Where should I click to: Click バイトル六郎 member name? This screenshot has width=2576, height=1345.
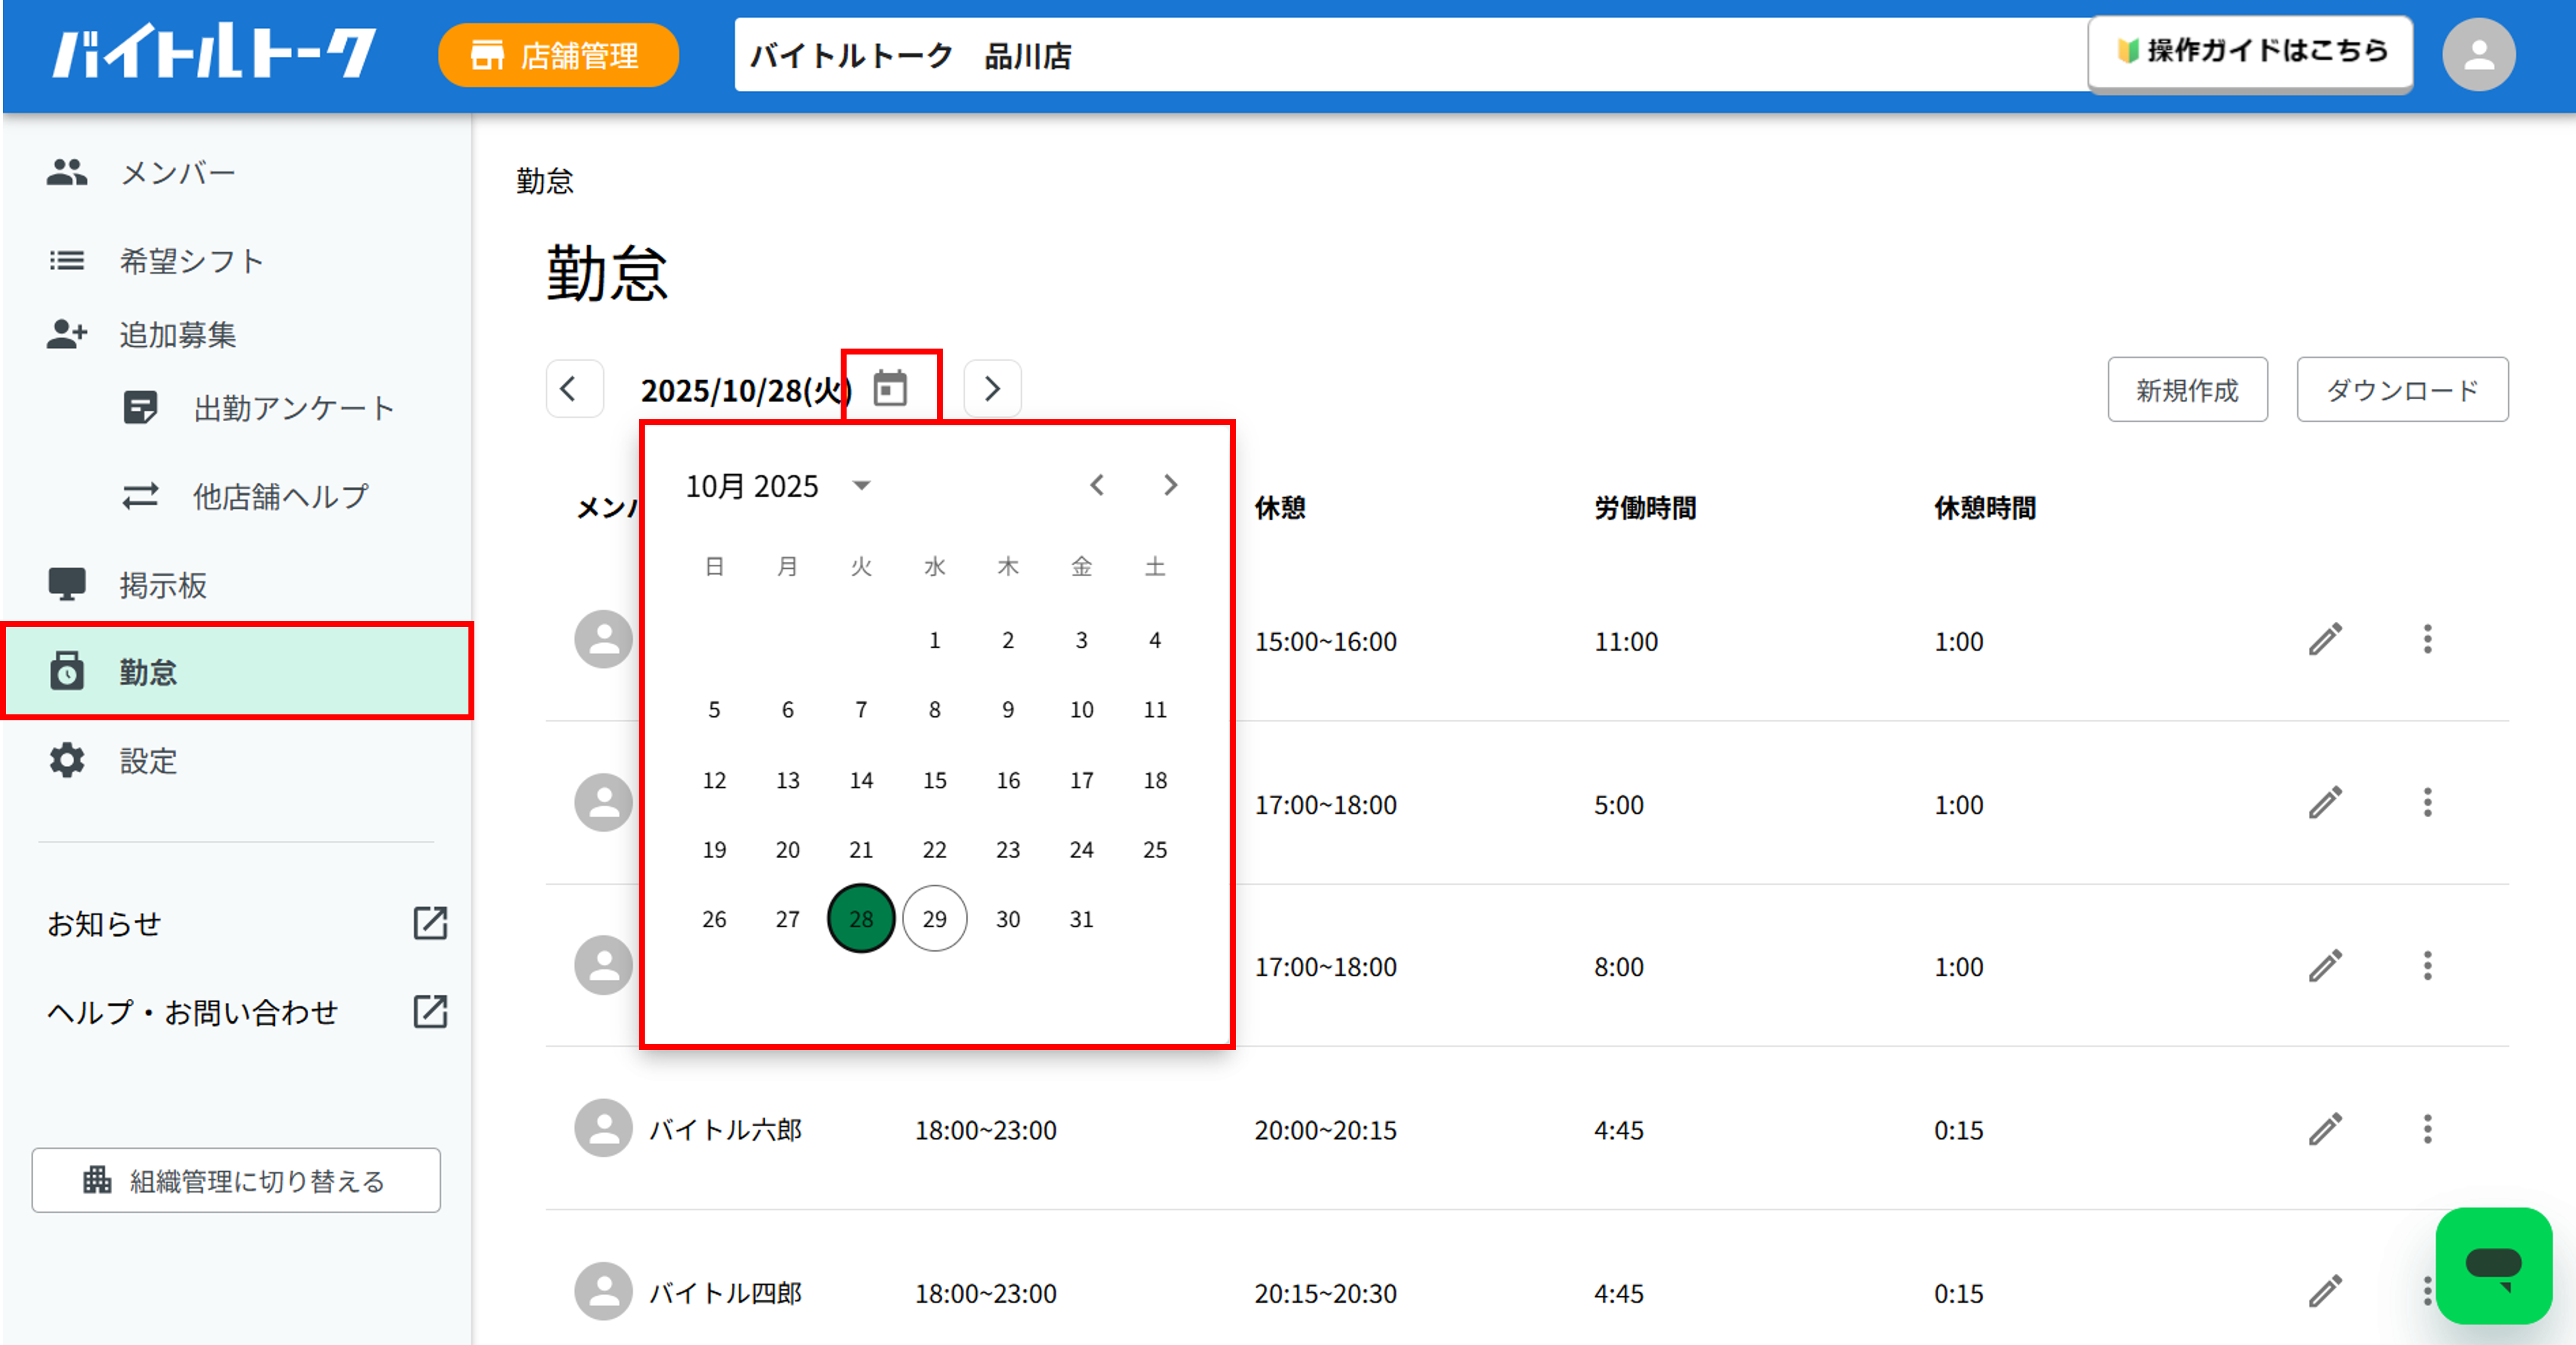coord(725,1130)
